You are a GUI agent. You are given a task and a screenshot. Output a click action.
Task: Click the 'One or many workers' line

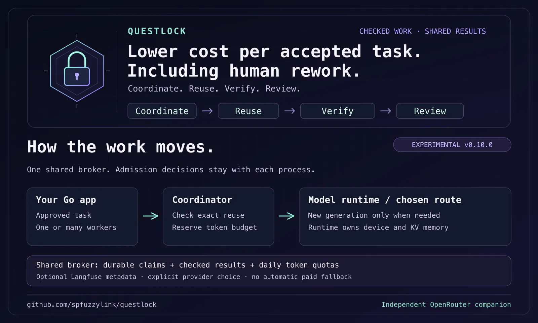(x=76, y=227)
